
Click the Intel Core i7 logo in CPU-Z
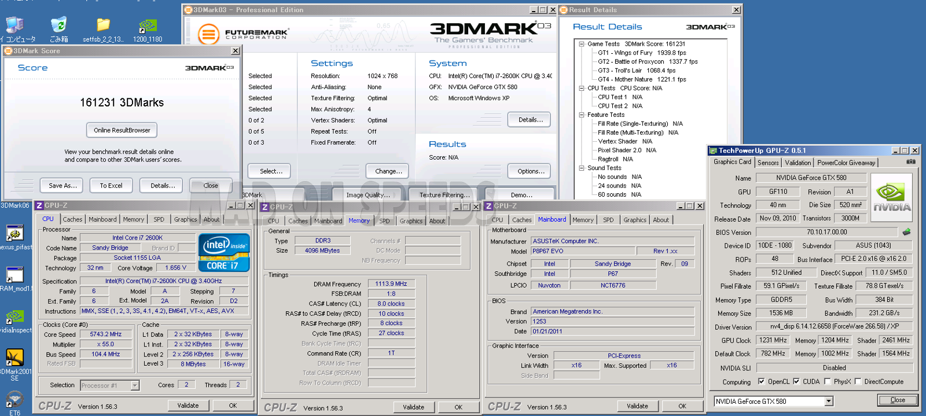[224, 252]
